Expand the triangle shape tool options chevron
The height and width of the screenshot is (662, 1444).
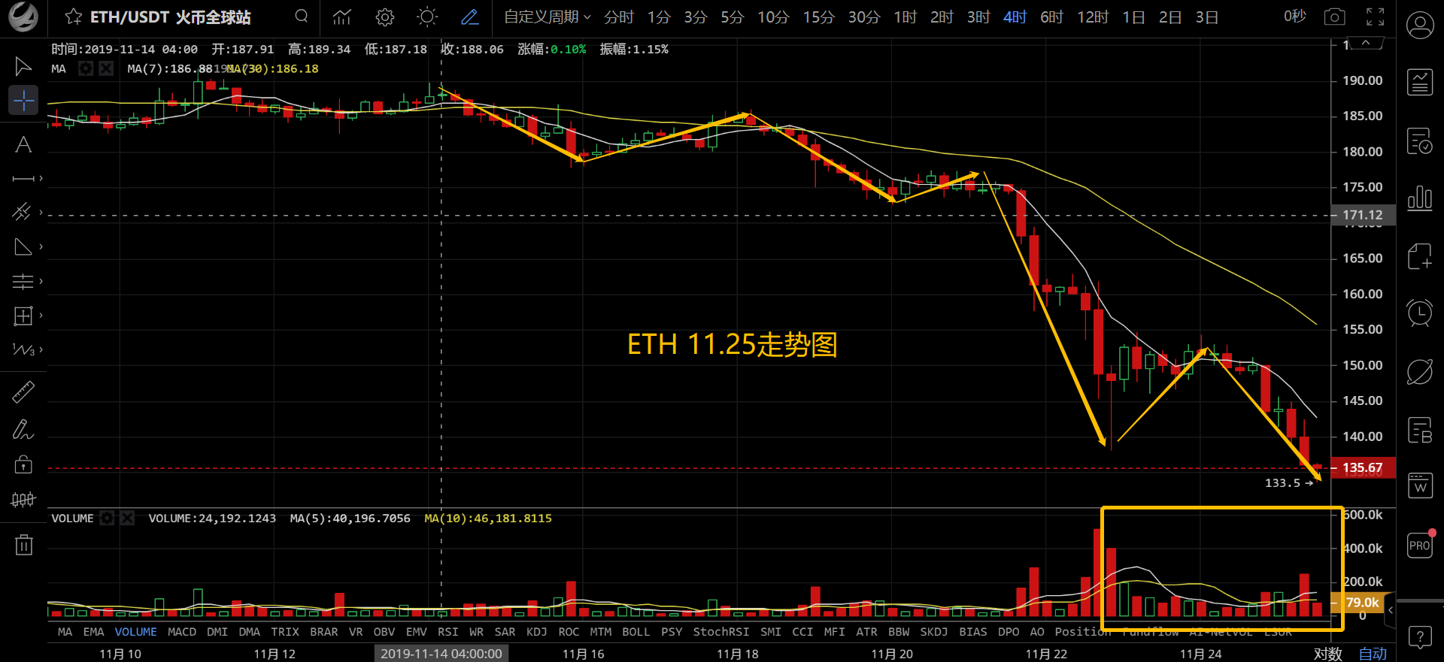(x=41, y=246)
